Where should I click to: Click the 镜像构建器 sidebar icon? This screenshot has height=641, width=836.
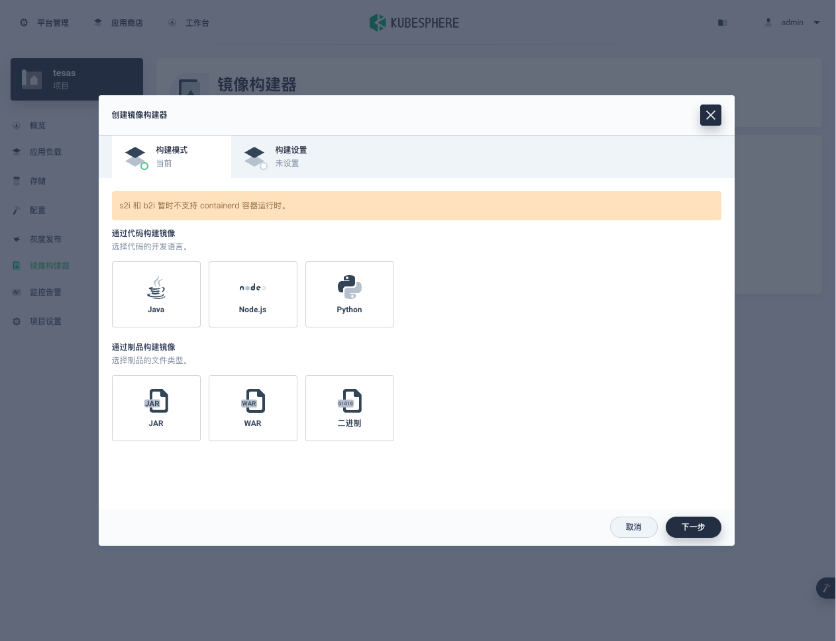click(x=17, y=266)
